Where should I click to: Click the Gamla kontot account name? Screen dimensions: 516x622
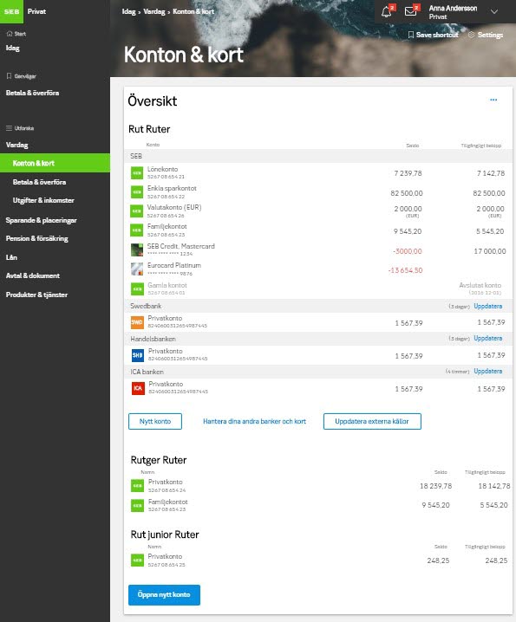167,285
